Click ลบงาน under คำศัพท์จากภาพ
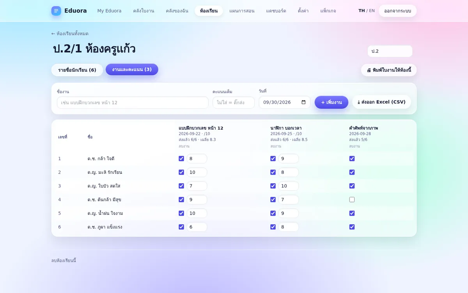The width and height of the screenshot is (468, 293). pos(355,146)
